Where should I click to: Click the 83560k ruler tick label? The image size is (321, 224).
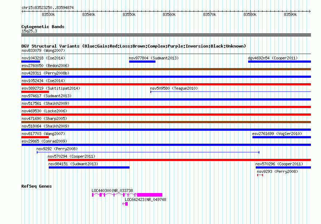(169, 14)
